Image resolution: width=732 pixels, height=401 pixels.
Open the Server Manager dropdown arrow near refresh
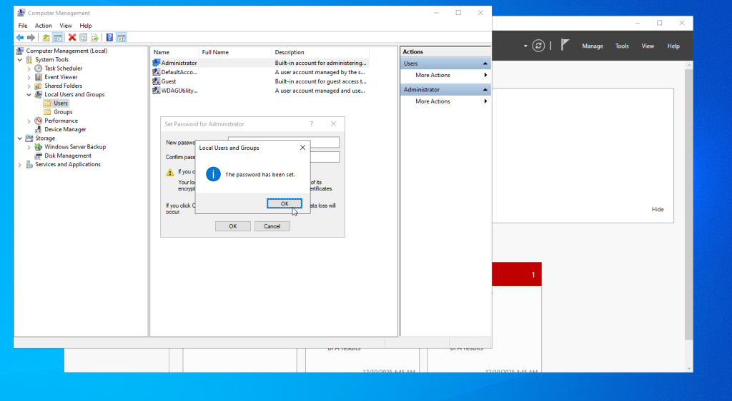tap(525, 46)
